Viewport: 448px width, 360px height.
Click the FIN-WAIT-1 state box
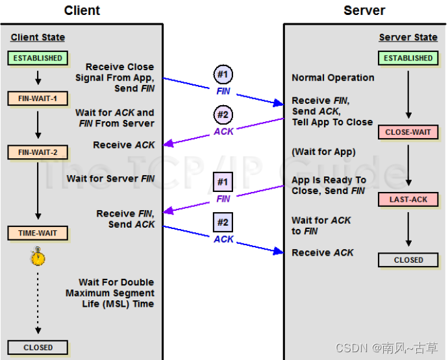[x=38, y=99]
